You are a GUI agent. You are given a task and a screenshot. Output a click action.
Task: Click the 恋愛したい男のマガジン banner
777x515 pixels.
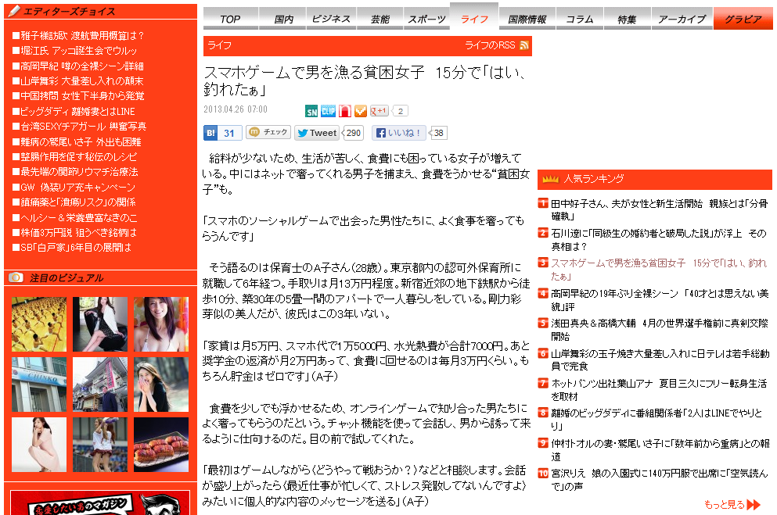pos(100,503)
